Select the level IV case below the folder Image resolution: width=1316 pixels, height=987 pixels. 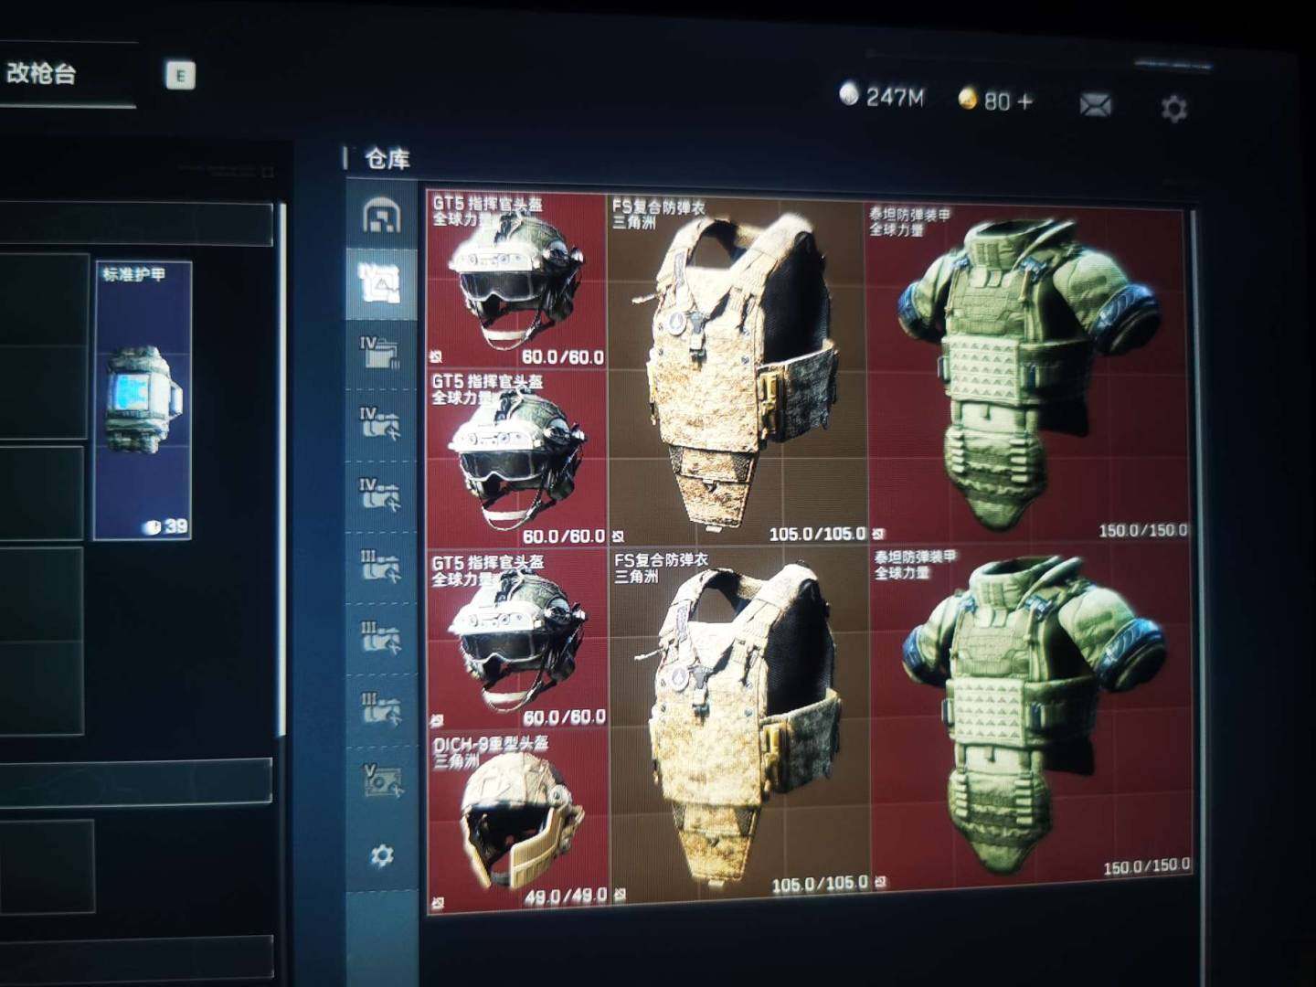click(x=380, y=423)
